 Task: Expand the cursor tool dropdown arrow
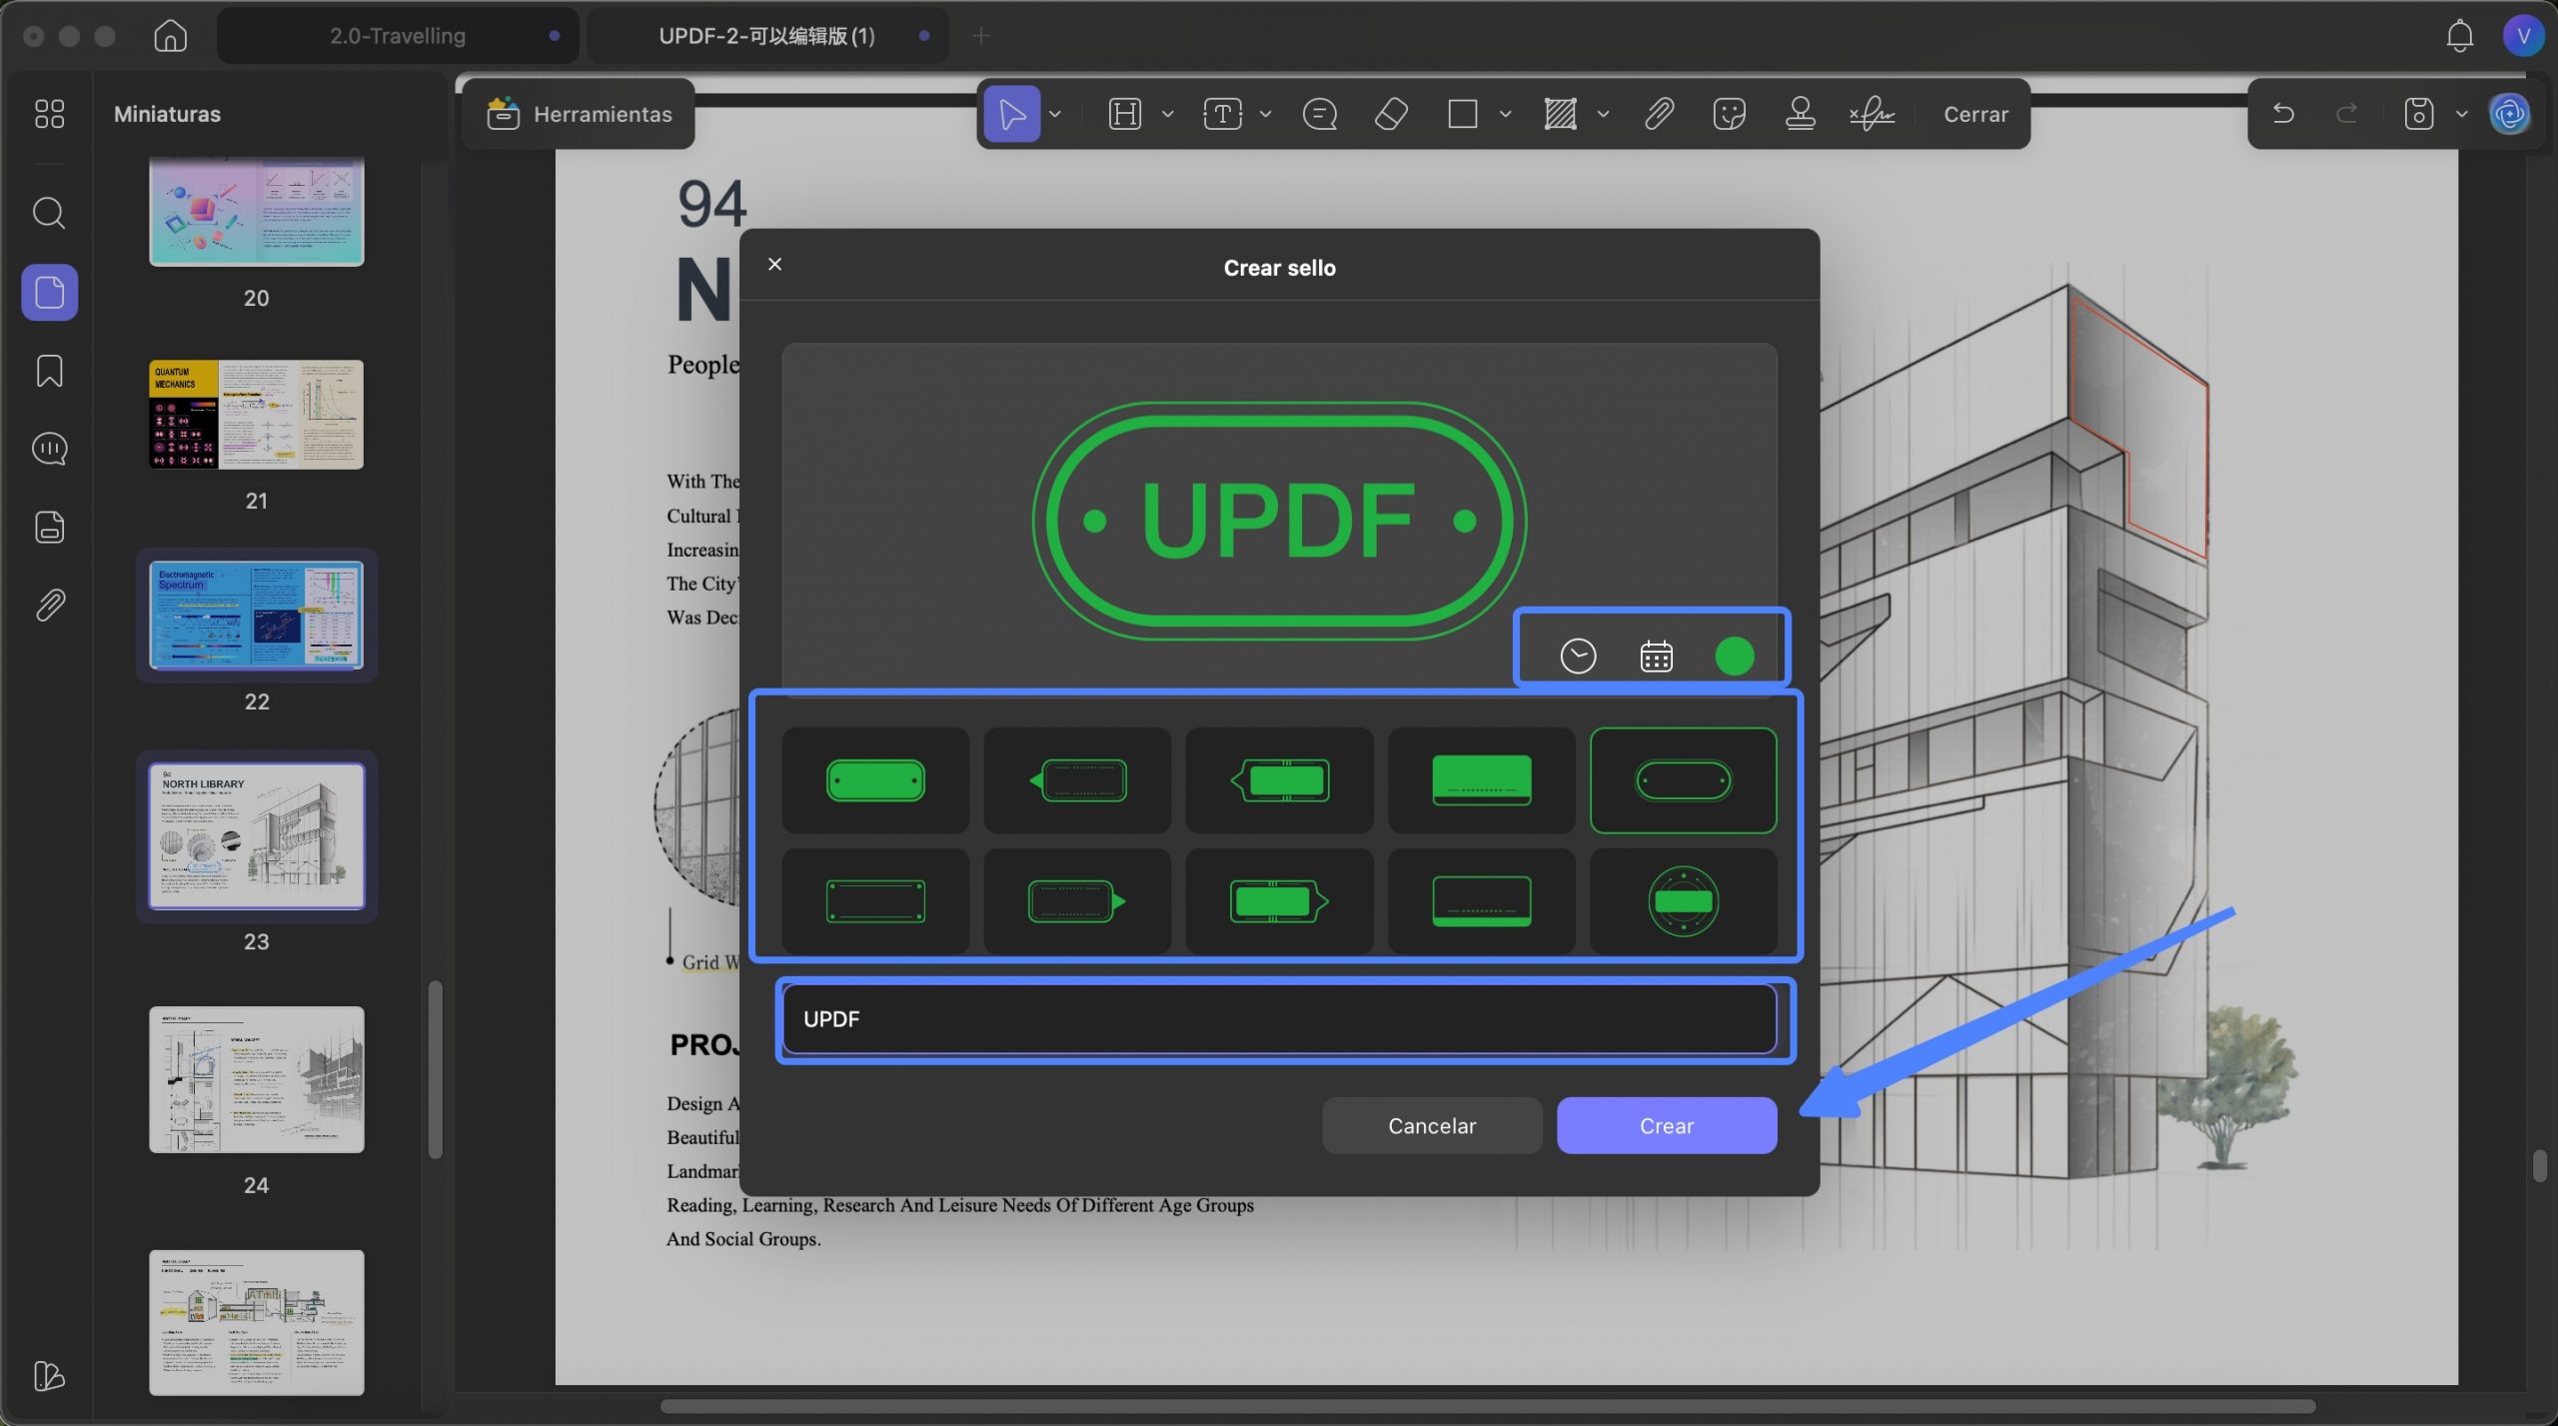pyautogui.click(x=1055, y=114)
